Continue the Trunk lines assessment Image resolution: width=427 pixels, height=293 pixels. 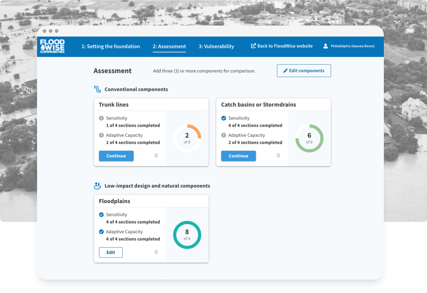tap(116, 156)
